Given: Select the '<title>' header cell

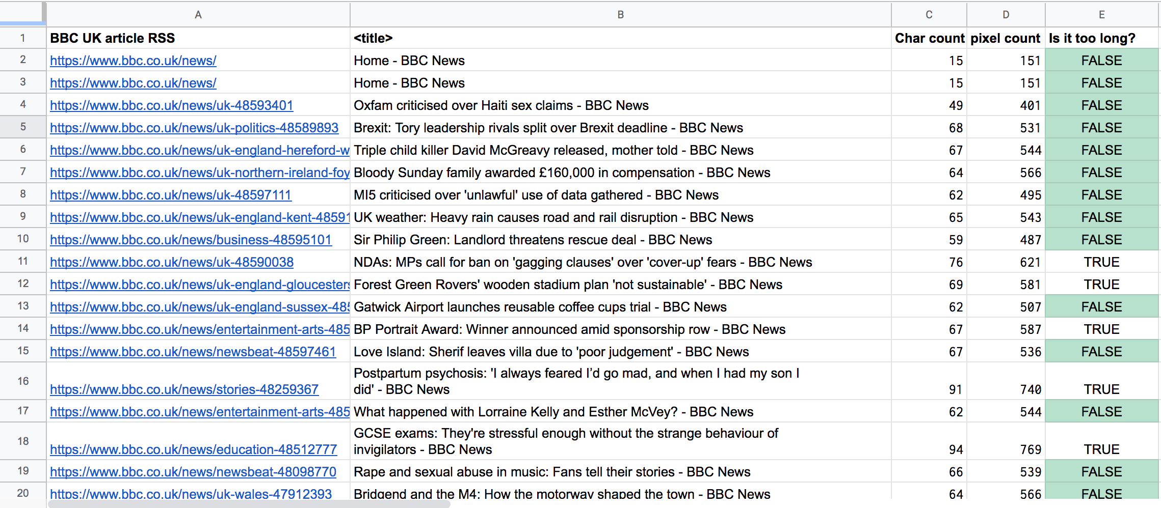Looking at the screenshot, I should [x=620, y=38].
